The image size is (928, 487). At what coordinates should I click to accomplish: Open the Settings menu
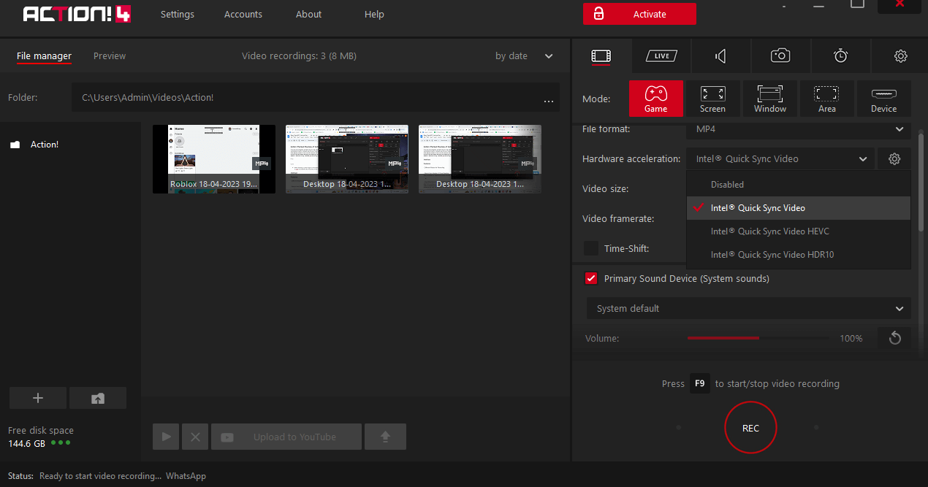tap(178, 15)
